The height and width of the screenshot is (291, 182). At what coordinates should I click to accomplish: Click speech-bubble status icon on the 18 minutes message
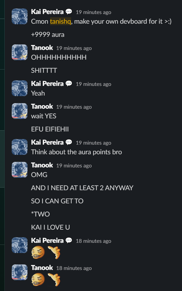pyautogui.click(x=69, y=240)
